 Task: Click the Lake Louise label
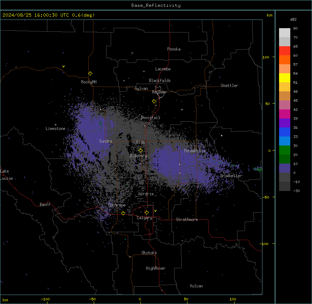click(x=7, y=175)
